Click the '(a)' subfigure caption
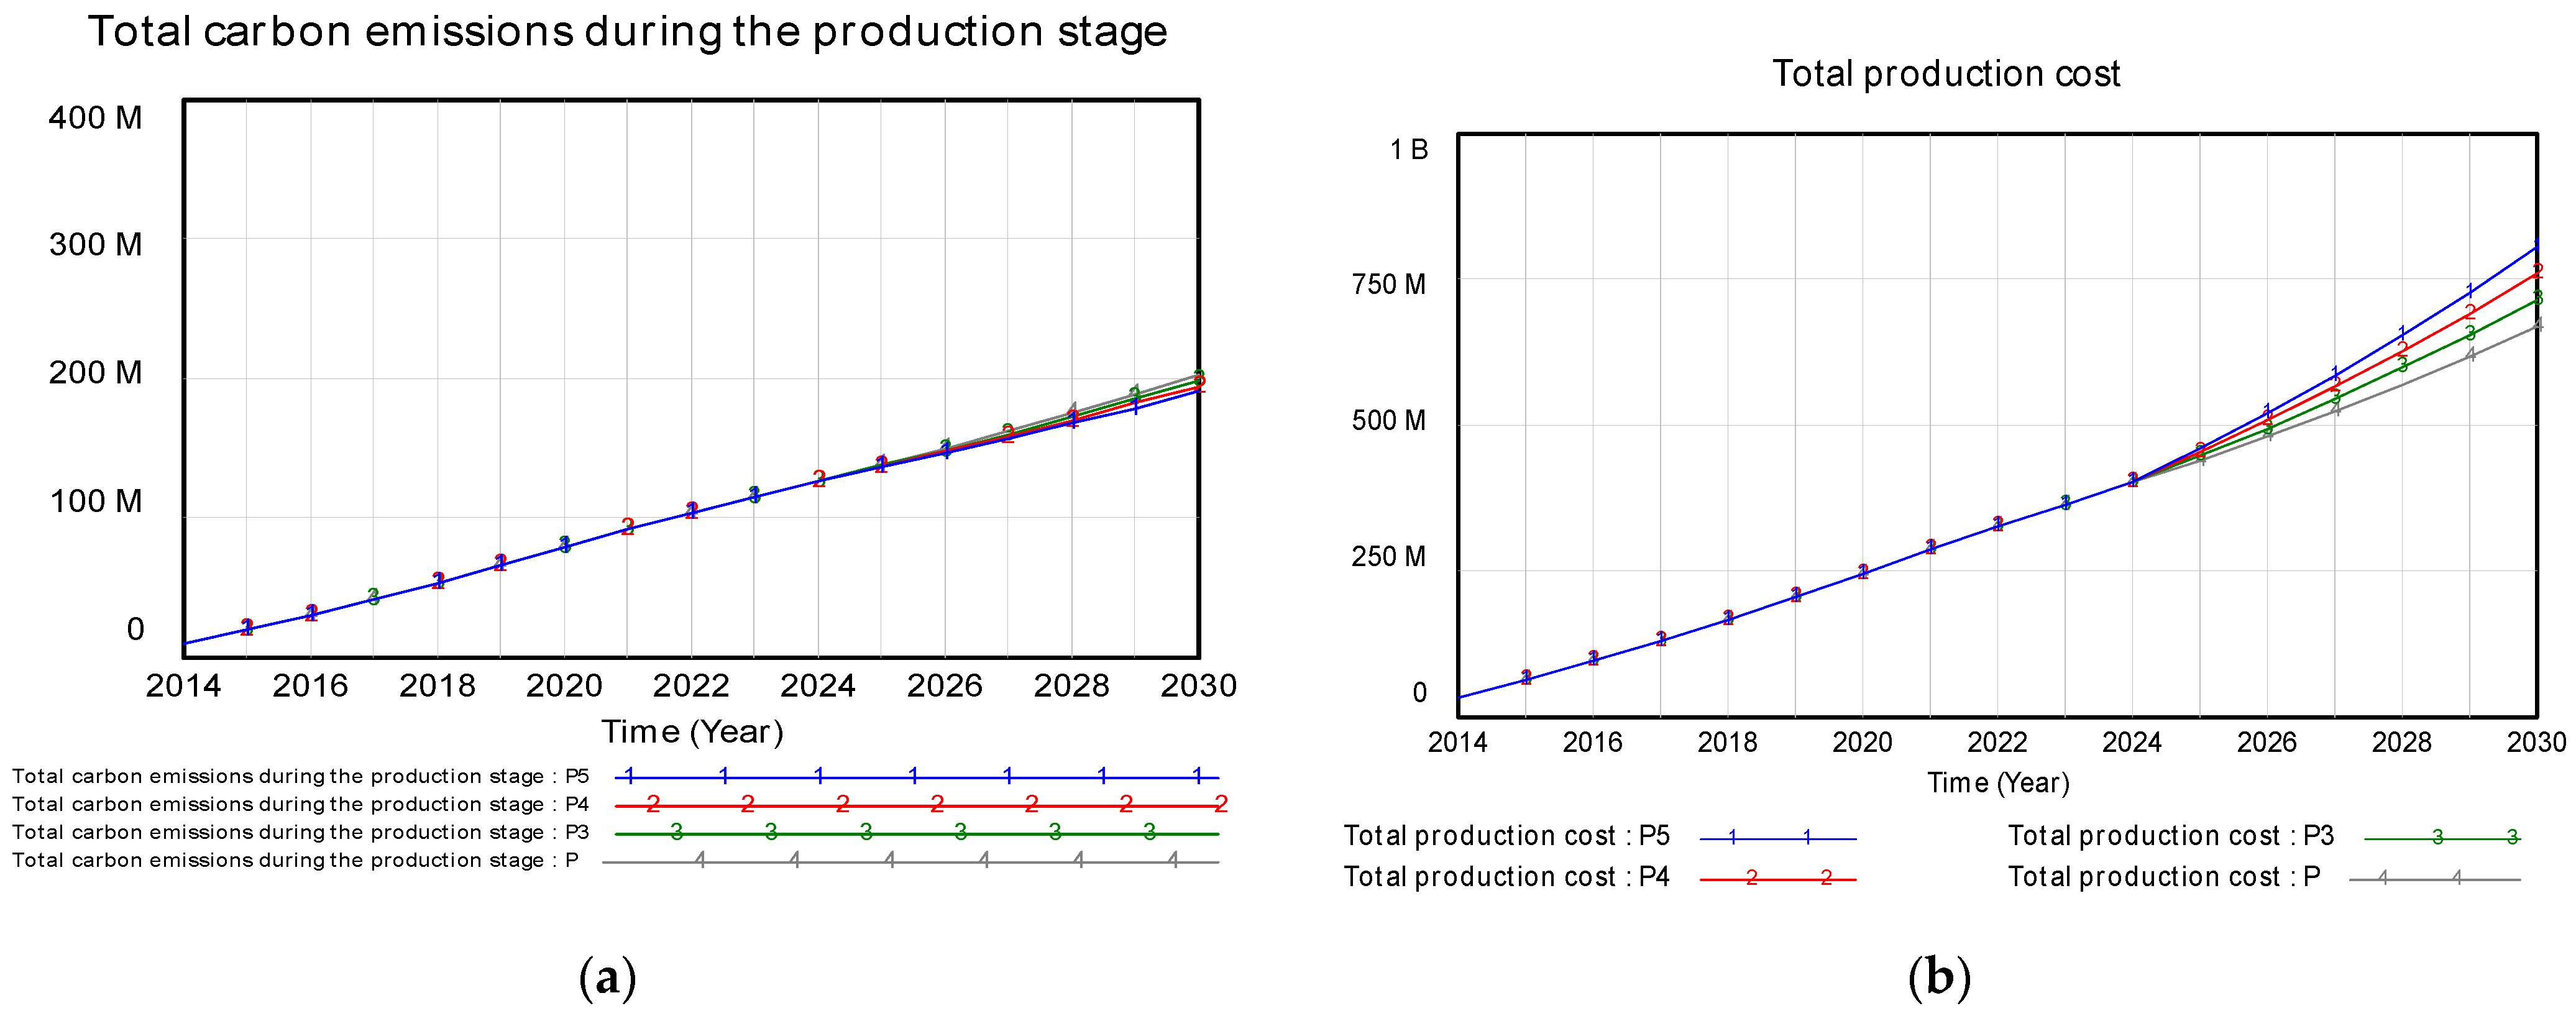Image resolution: width=2576 pixels, height=1016 pixels. 607,977
